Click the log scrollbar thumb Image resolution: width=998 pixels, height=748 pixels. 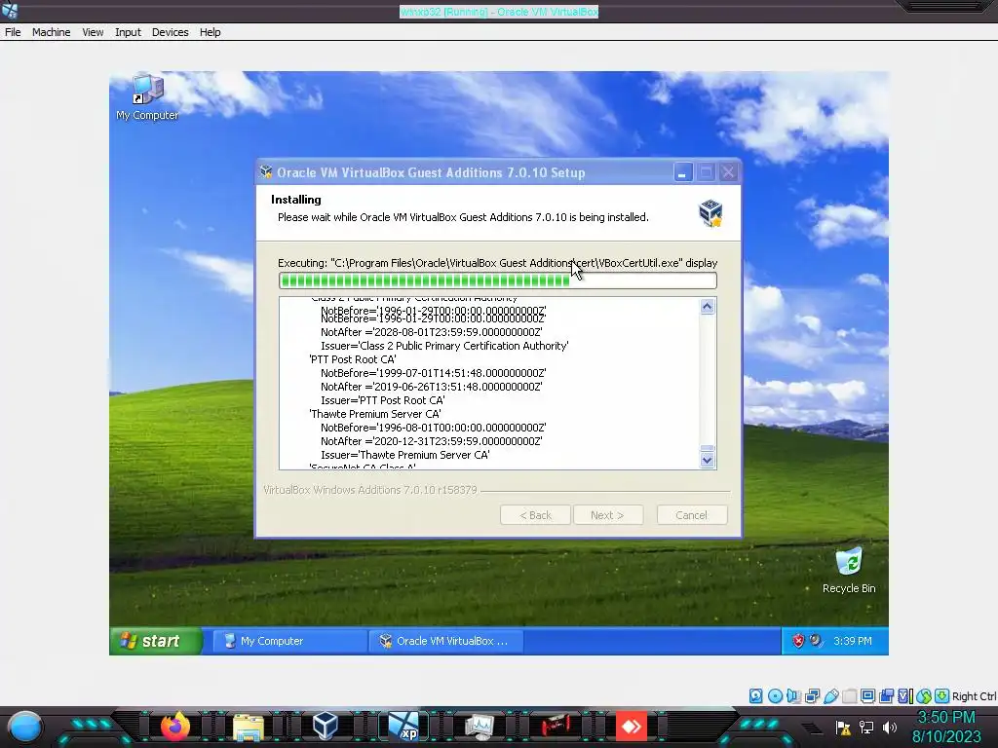coord(708,448)
